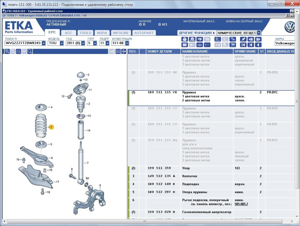
Task: Click the zoom region magnifier icon
Action: (18, 51)
